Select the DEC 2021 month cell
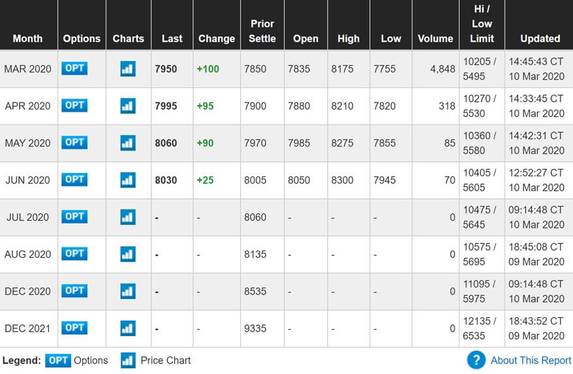573x374 pixels. (x=28, y=328)
